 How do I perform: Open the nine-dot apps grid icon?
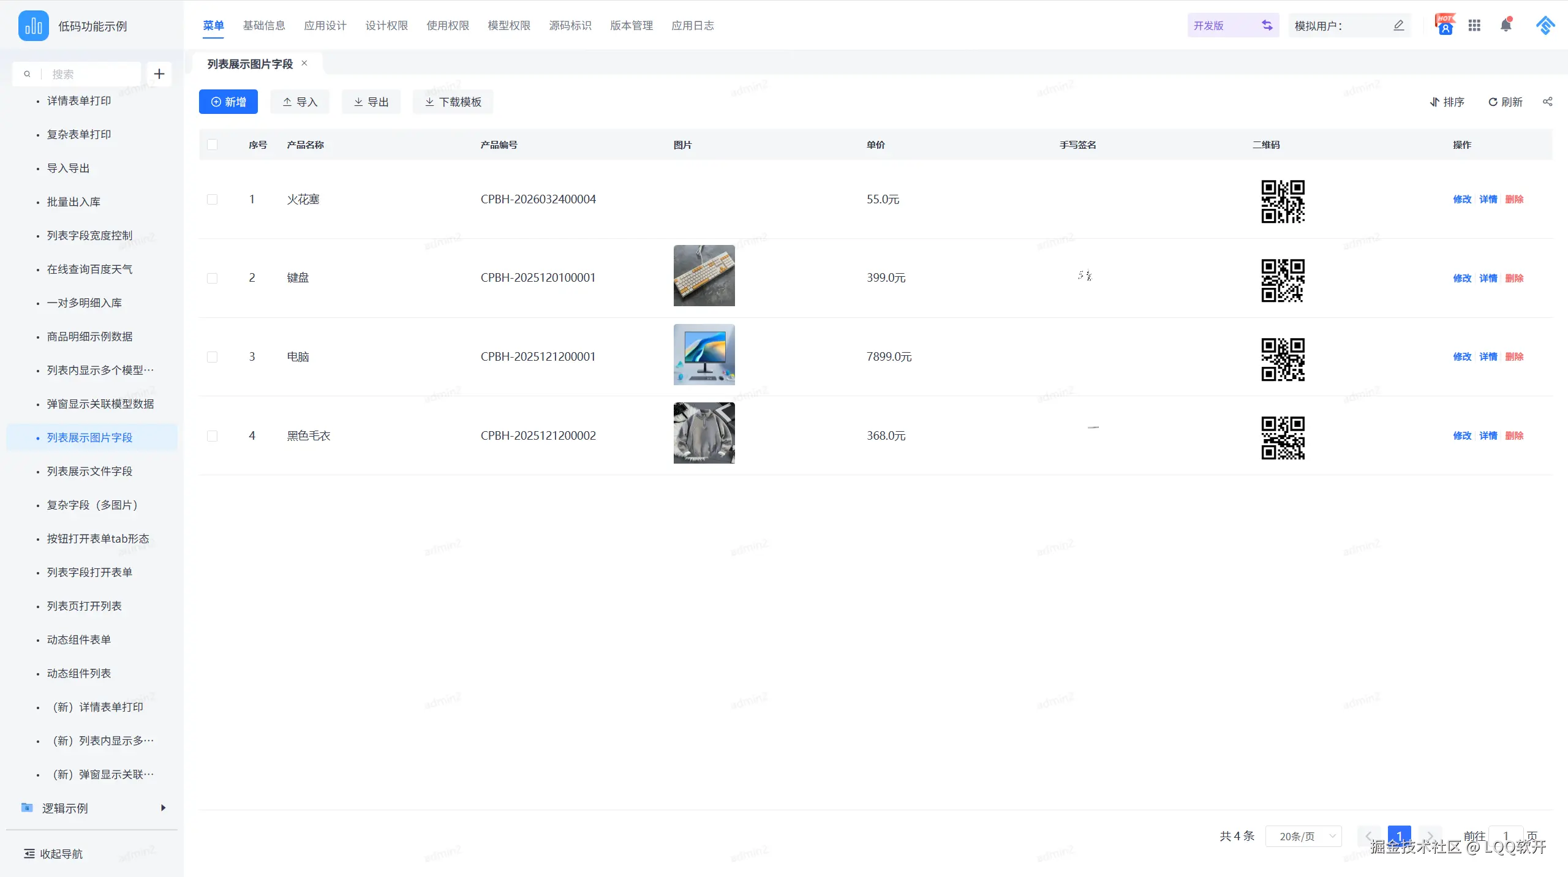pos(1474,25)
